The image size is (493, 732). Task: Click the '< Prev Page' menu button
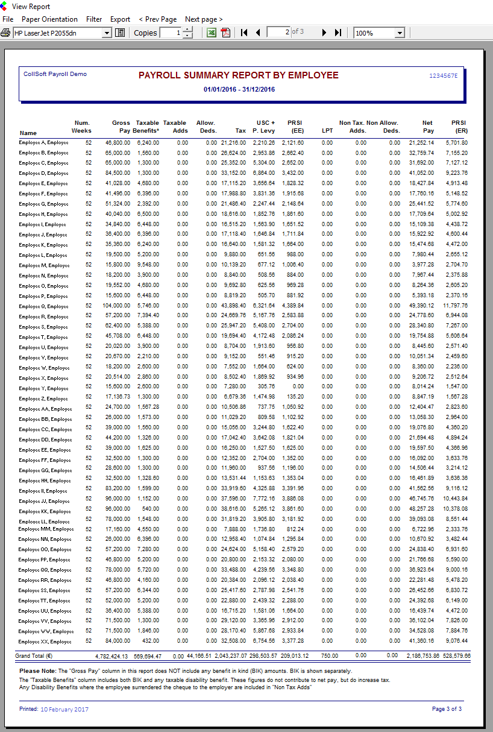click(x=158, y=19)
